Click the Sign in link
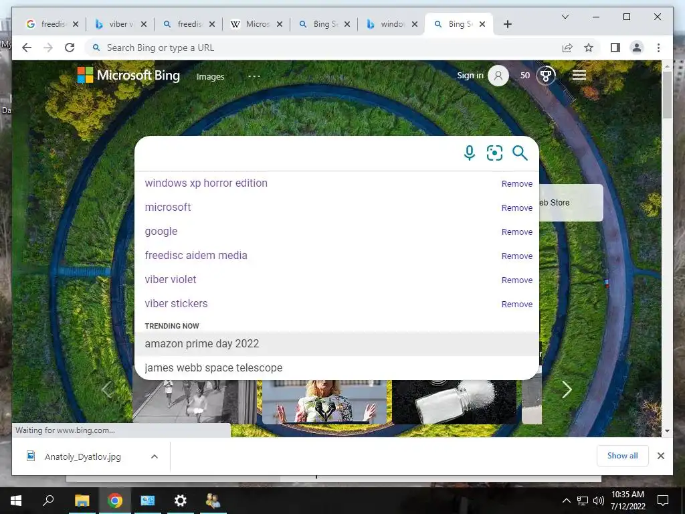The height and width of the screenshot is (514, 685). 470,75
